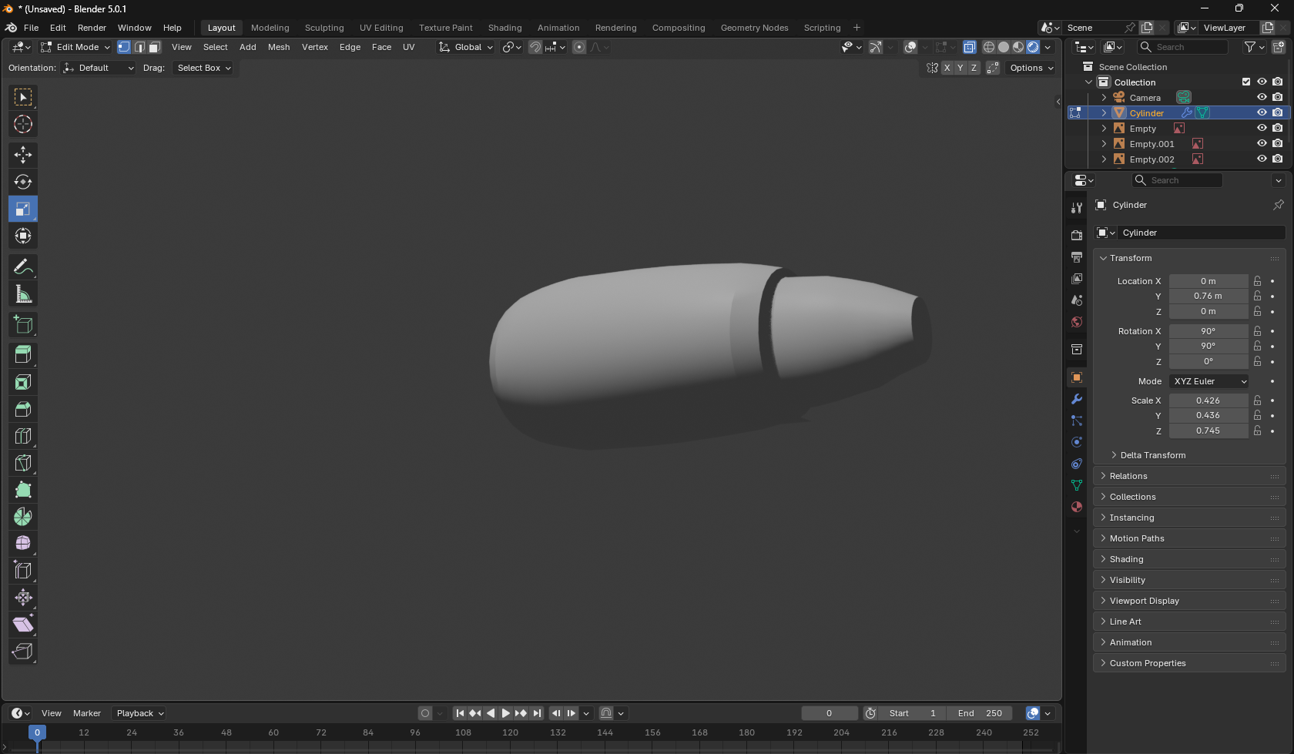Hide Empty.002 in viewport

1262,159
